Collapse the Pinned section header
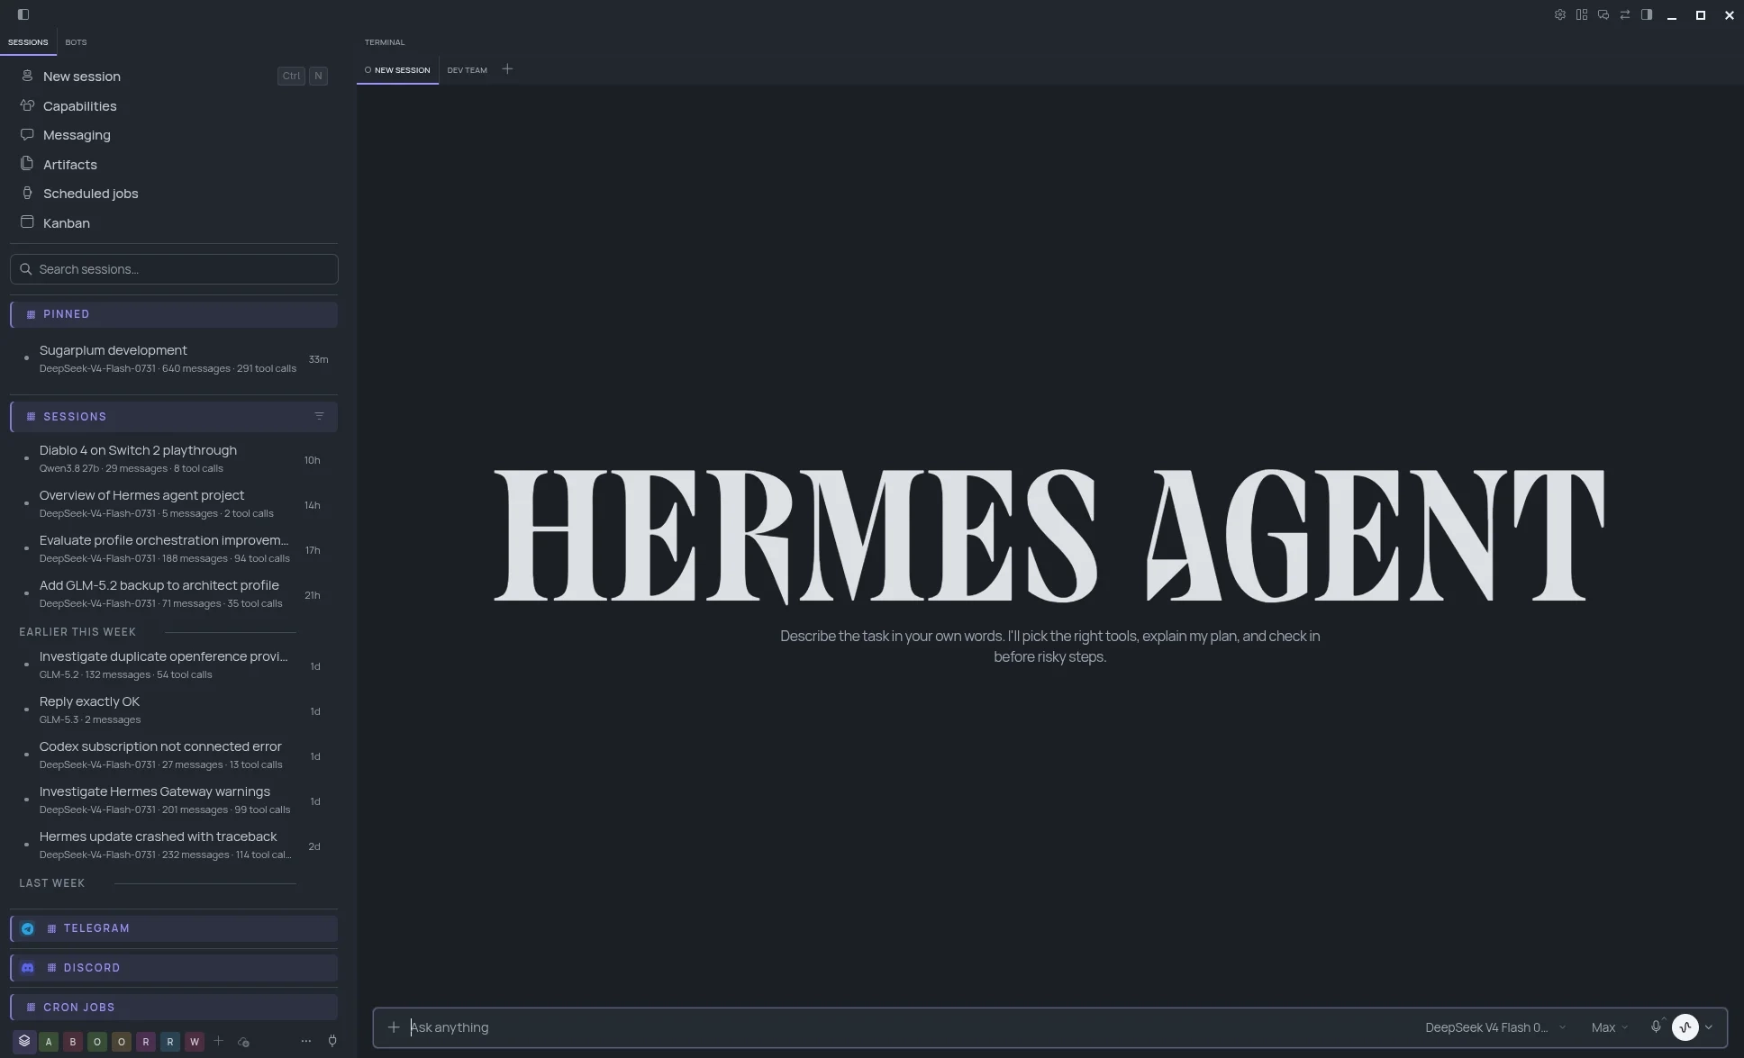Image resolution: width=1744 pixels, height=1058 pixels. [174, 314]
